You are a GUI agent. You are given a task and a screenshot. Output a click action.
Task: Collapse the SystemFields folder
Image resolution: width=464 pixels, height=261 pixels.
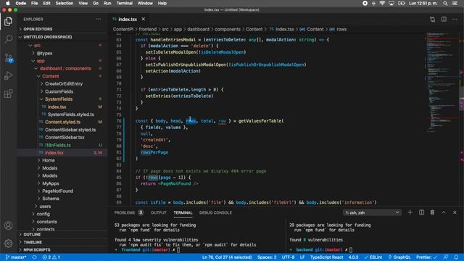tap(59, 99)
